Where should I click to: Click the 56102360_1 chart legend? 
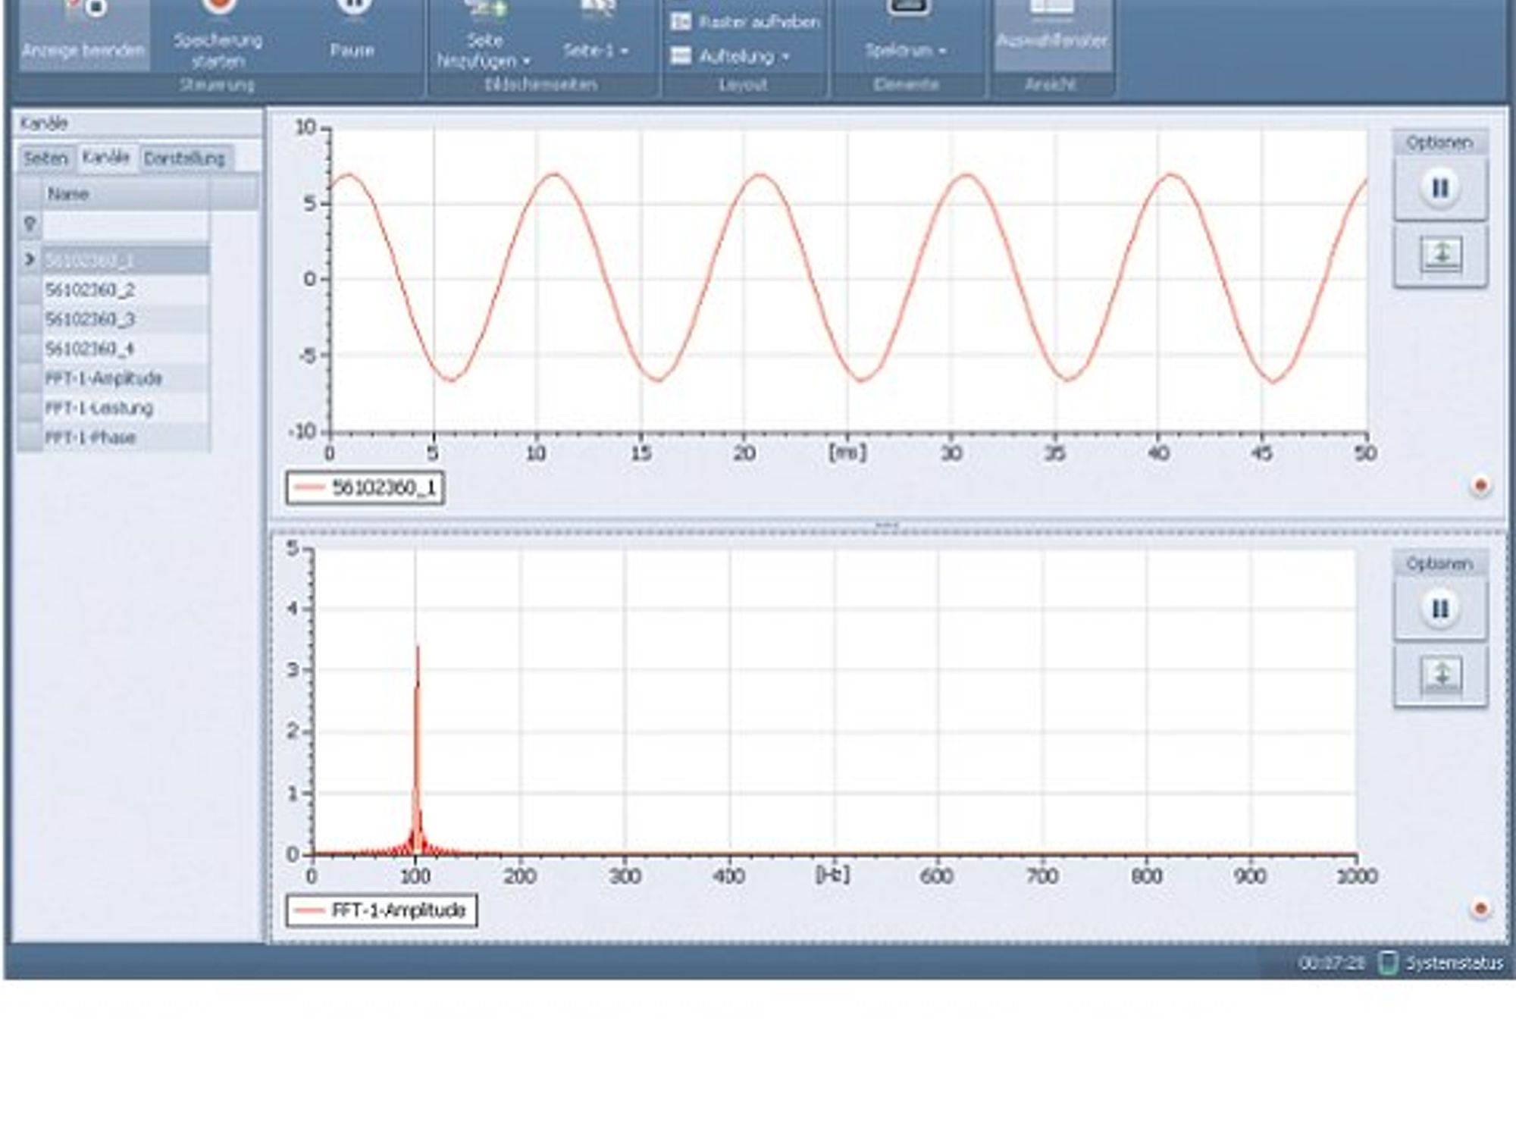pyautogui.click(x=365, y=487)
